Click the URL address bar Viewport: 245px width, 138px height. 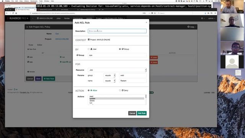(x=88, y=13)
